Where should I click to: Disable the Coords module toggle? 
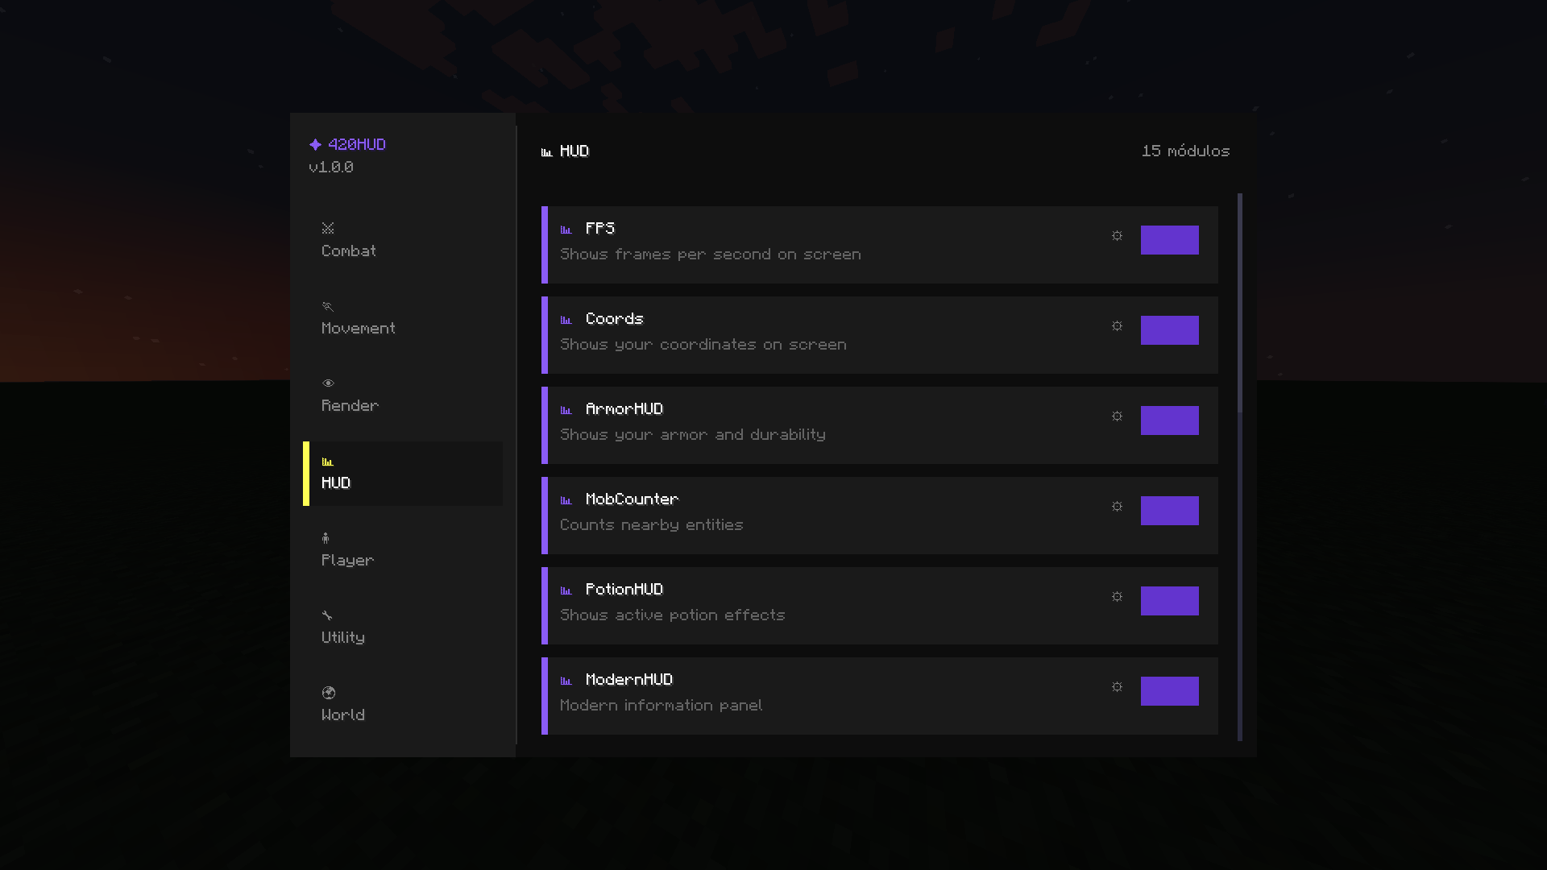[x=1169, y=330]
